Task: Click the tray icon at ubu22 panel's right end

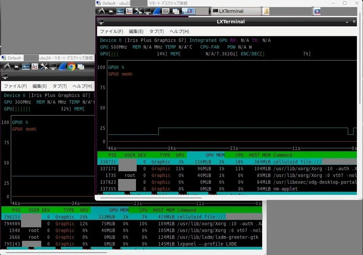Action: (x=317, y=11)
